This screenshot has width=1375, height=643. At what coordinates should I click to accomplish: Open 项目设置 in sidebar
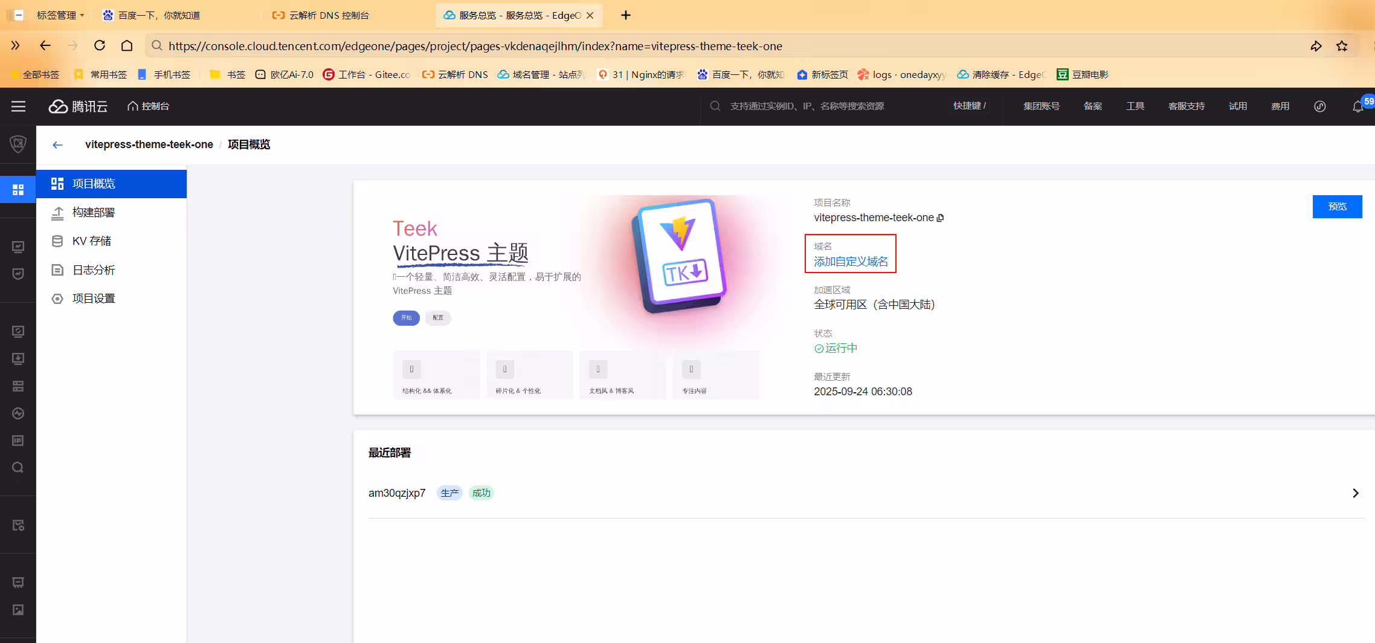tap(111, 299)
